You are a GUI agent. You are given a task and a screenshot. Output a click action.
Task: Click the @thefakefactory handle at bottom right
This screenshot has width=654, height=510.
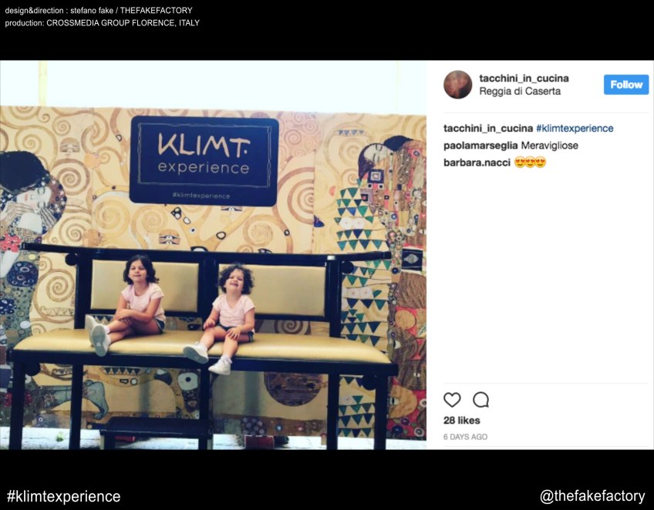(x=592, y=496)
